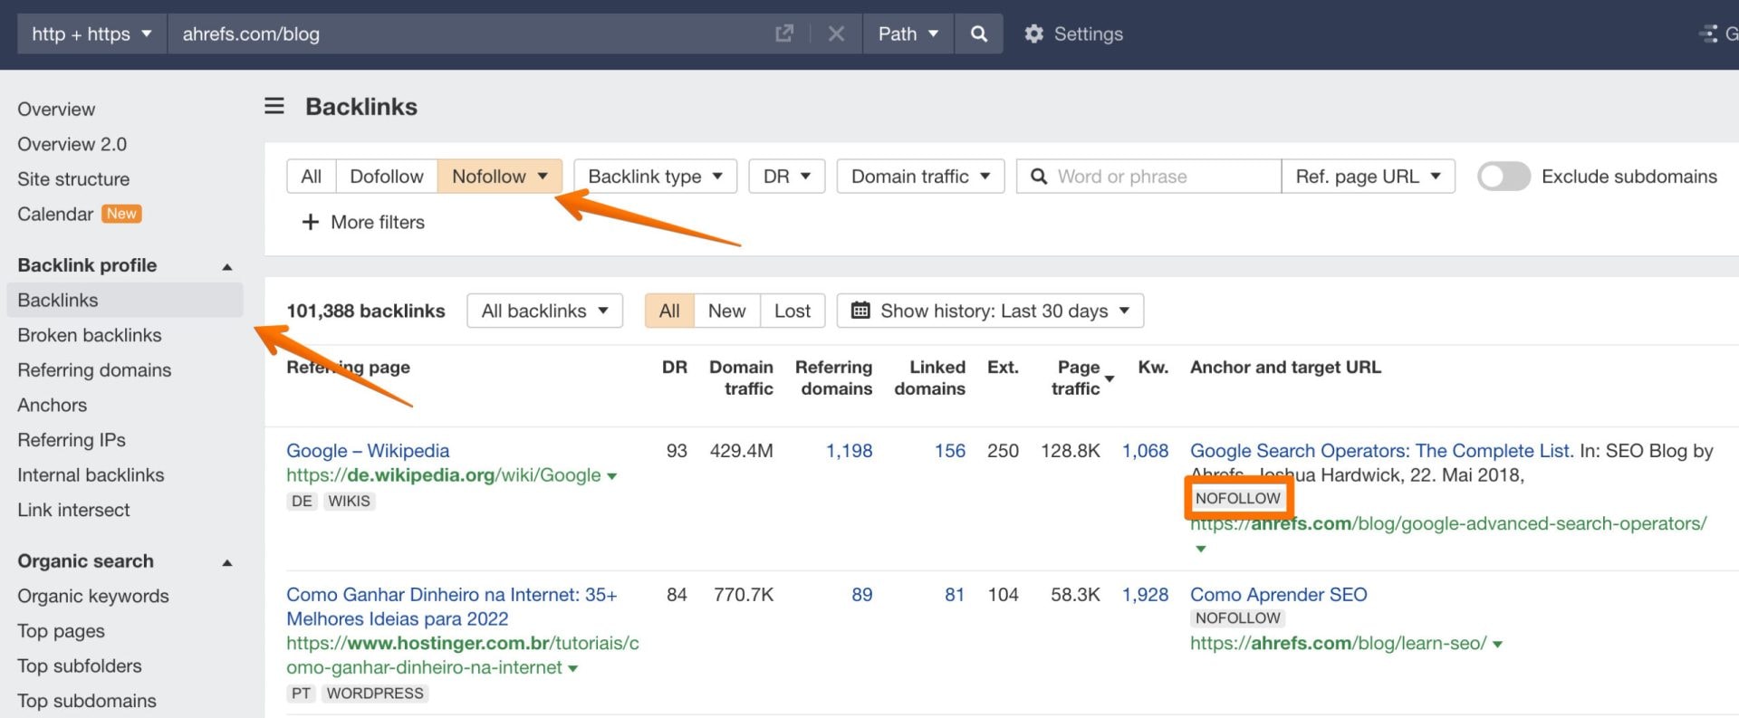This screenshot has width=1739, height=718.
Task: Click the Como Aprender SEO anchor link
Action: coord(1278,595)
